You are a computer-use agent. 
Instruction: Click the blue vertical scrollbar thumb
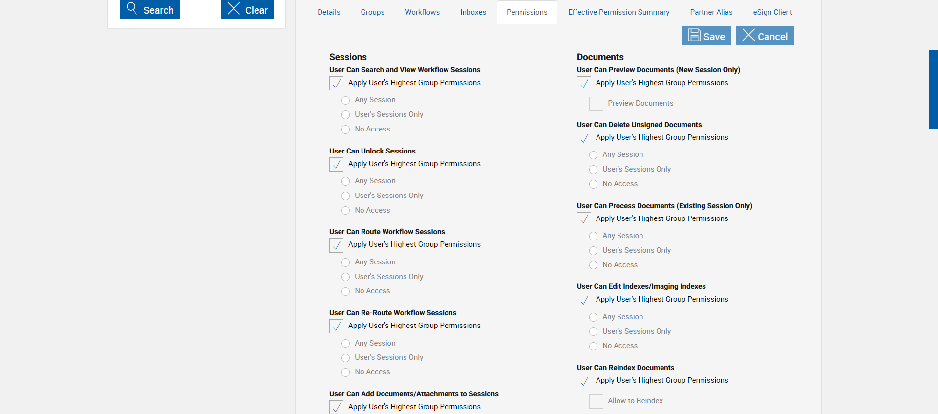(933, 89)
